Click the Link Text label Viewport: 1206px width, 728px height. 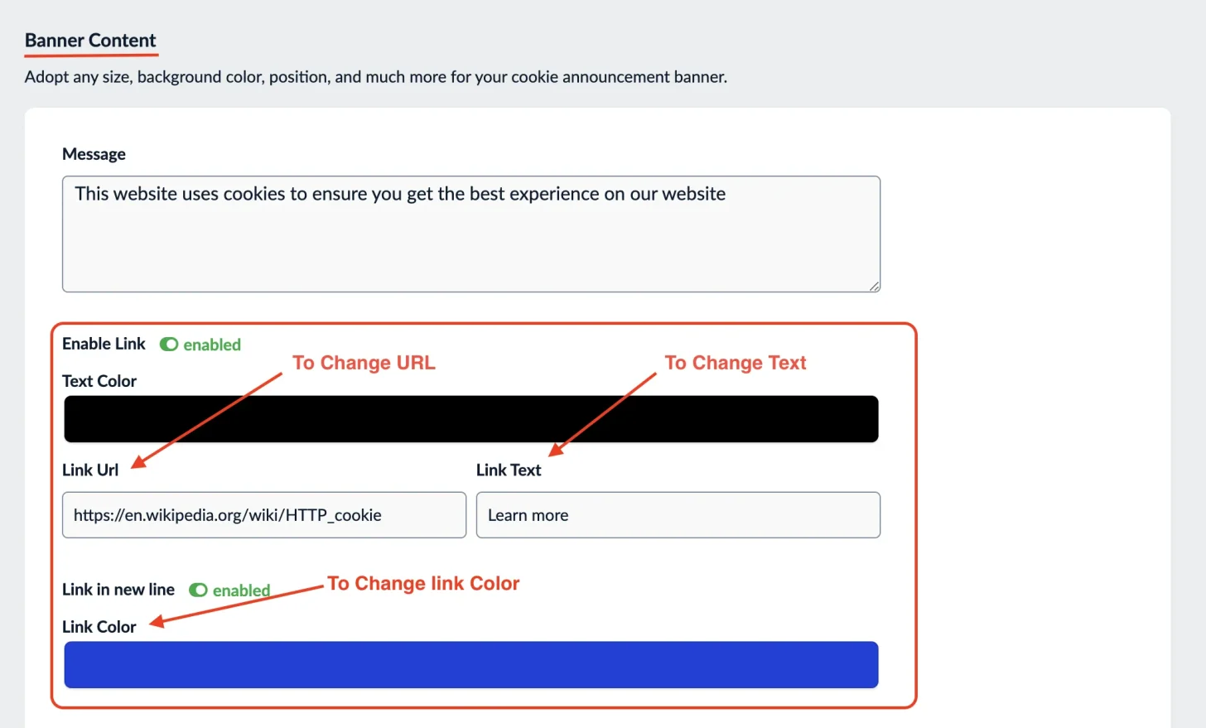tap(509, 470)
